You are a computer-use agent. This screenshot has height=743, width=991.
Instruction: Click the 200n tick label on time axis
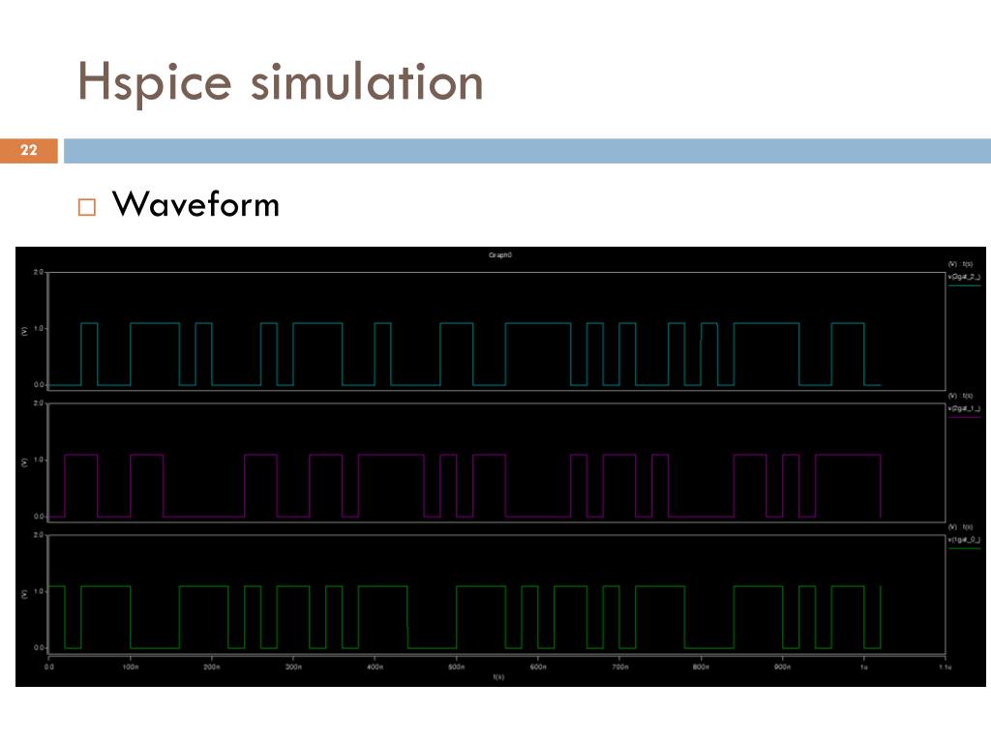point(212,668)
